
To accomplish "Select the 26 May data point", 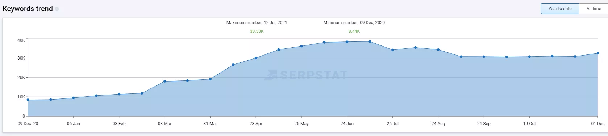I will tap(301, 46).
